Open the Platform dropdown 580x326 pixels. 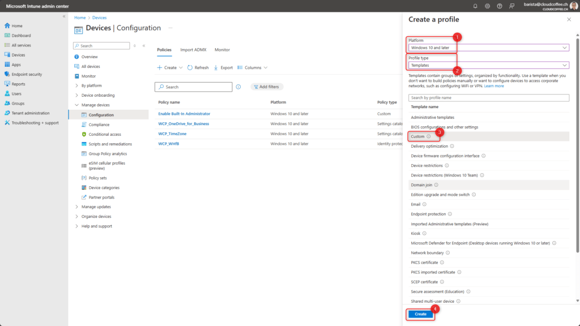click(488, 48)
